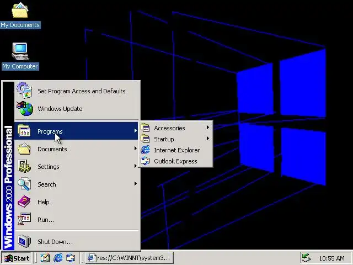This screenshot has height=265, width=353.
Task: Click the Documents folder icon in Start menu
Action: pyautogui.click(x=24, y=149)
